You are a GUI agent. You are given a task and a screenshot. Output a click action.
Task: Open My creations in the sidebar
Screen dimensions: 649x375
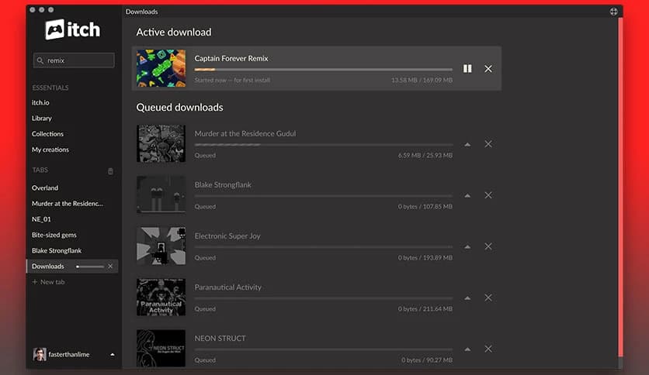(50, 150)
